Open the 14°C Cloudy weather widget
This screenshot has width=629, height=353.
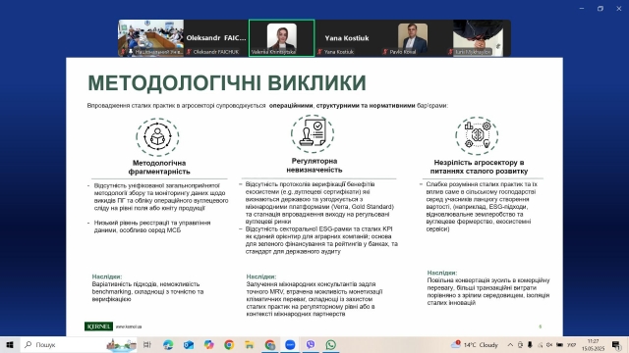[475, 344]
